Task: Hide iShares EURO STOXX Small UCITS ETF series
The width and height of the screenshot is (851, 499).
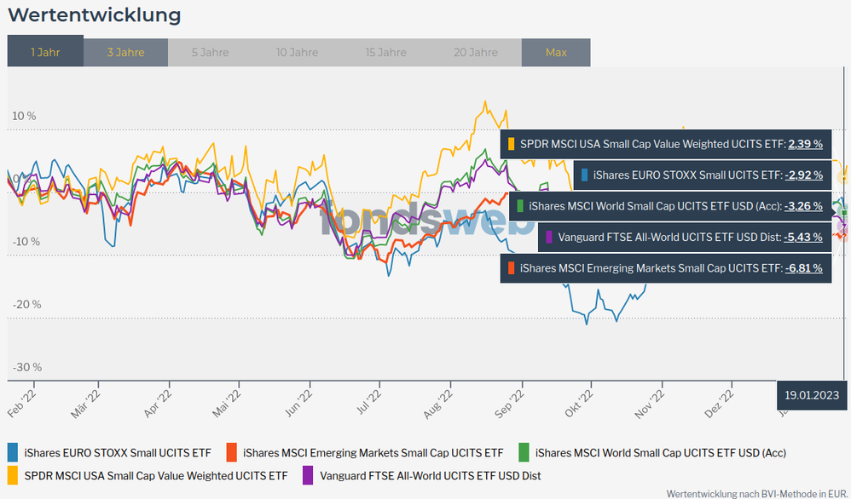Action: point(119,452)
